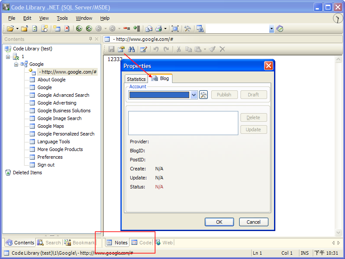Switch to the Bookmark tab in left panel
Viewport: 345px width, 259px height.
(80, 243)
